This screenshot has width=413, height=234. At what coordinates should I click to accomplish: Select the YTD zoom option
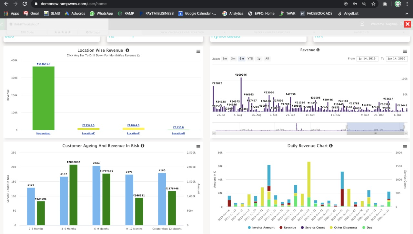(250, 59)
